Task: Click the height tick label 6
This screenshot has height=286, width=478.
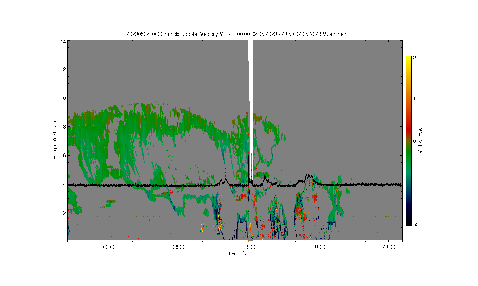Action: [x=64, y=155]
